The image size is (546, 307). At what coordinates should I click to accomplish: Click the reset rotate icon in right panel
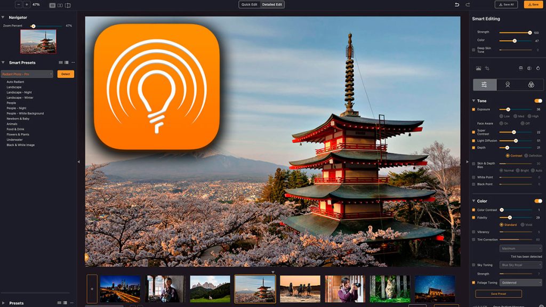(538, 69)
